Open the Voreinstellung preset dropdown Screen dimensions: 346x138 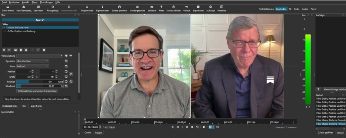[40, 56]
